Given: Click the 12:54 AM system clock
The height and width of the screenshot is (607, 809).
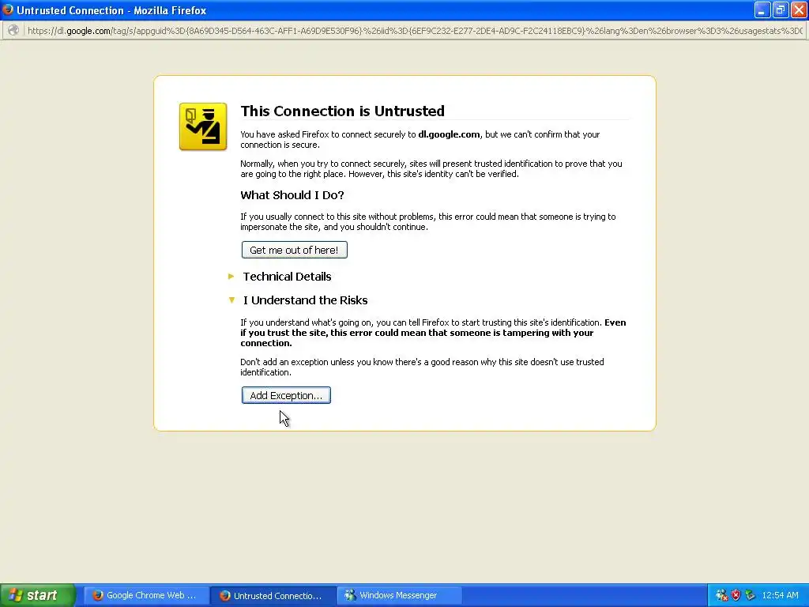Looking at the screenshot, I should click(780, 595).
